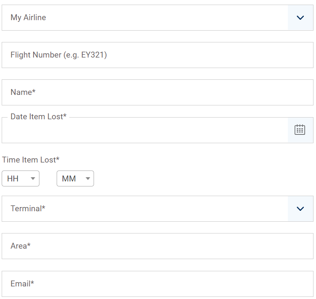Click into the Email field
This screenshot has width=316, height=299.
click(x=157, y=284)
